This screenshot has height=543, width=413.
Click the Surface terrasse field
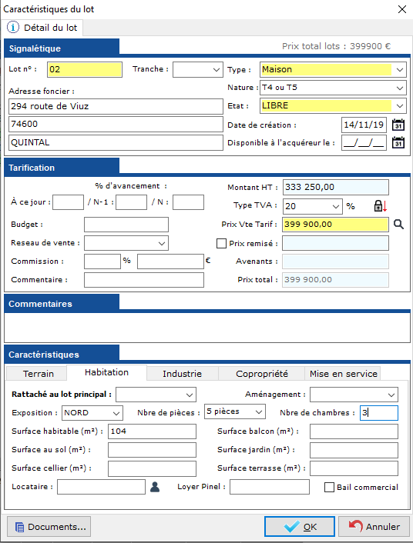(x=354, y=468)
